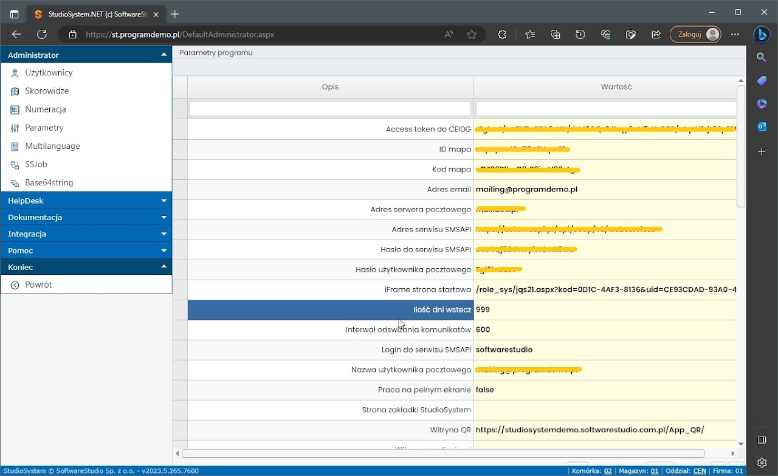Expand the Pomoc section
The height and width of the screenshot is (476, 778).
click(x=86, y=250)
